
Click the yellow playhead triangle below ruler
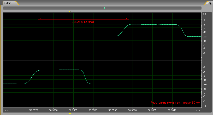click(70, 113)
